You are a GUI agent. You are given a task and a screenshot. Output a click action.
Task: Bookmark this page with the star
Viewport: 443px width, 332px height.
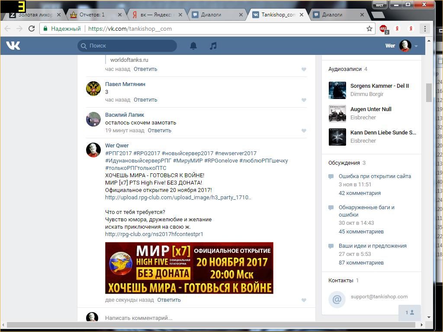[369, 29]
